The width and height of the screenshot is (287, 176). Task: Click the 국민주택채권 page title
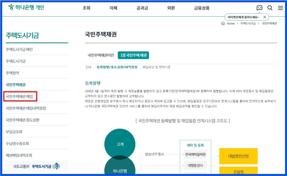pyautogui.click(x=101, y=34)
